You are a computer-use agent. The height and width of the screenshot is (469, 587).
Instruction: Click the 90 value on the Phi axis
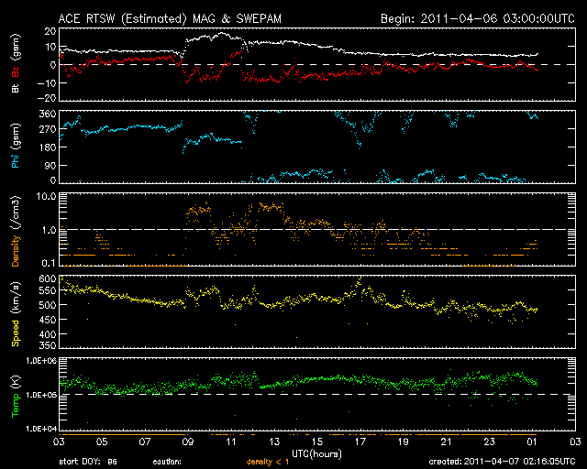click(50, 165)
